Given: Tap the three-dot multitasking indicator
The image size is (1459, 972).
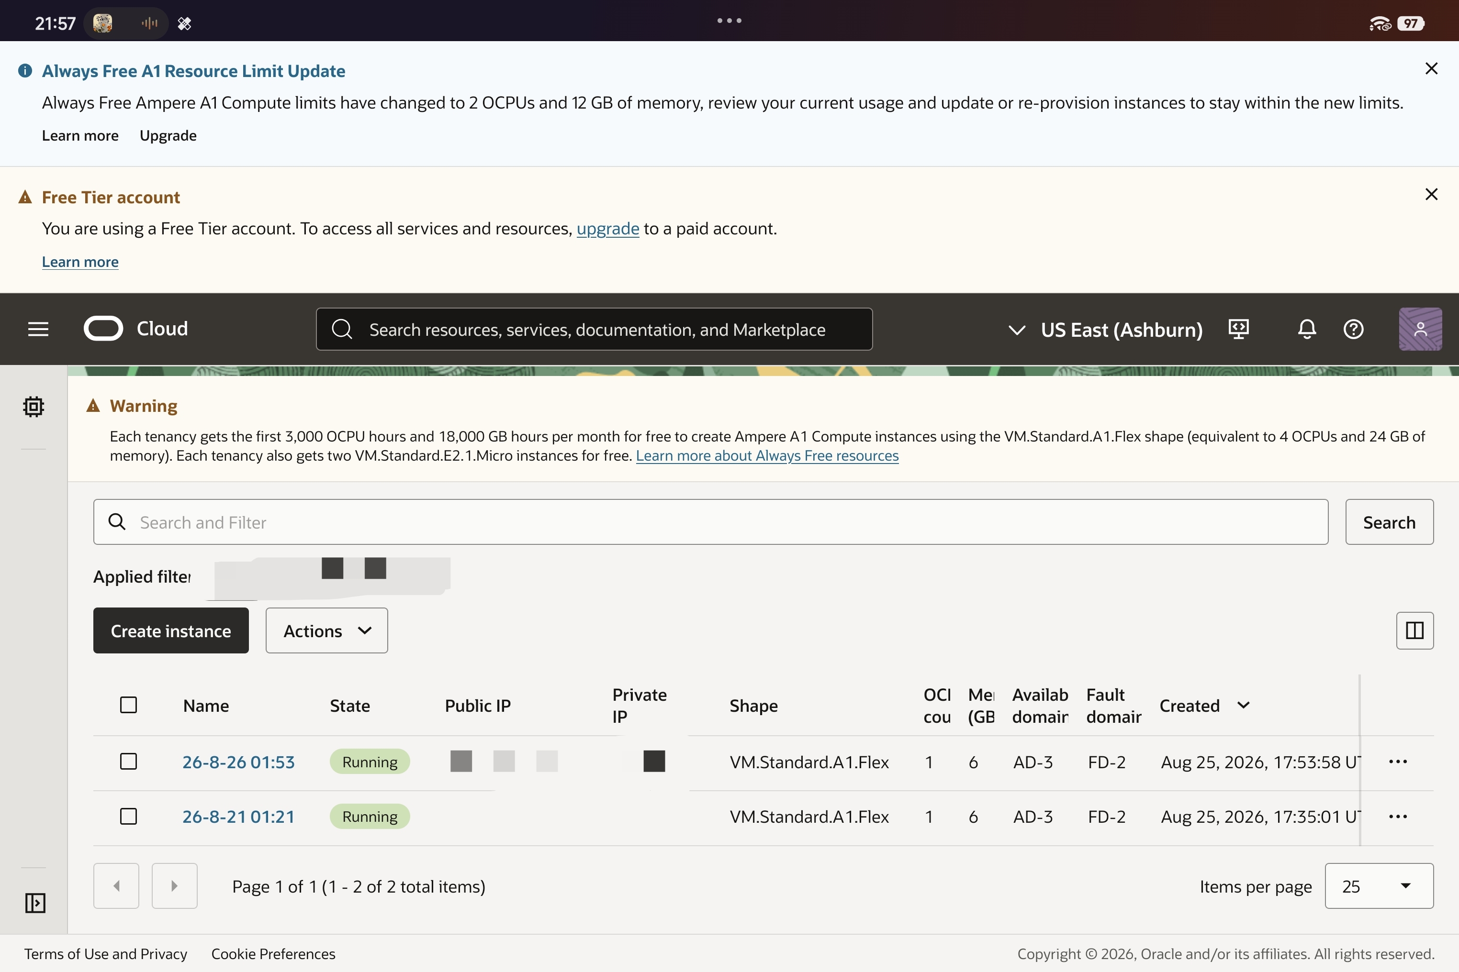Looking at the screenshot, I should point(729,21).
